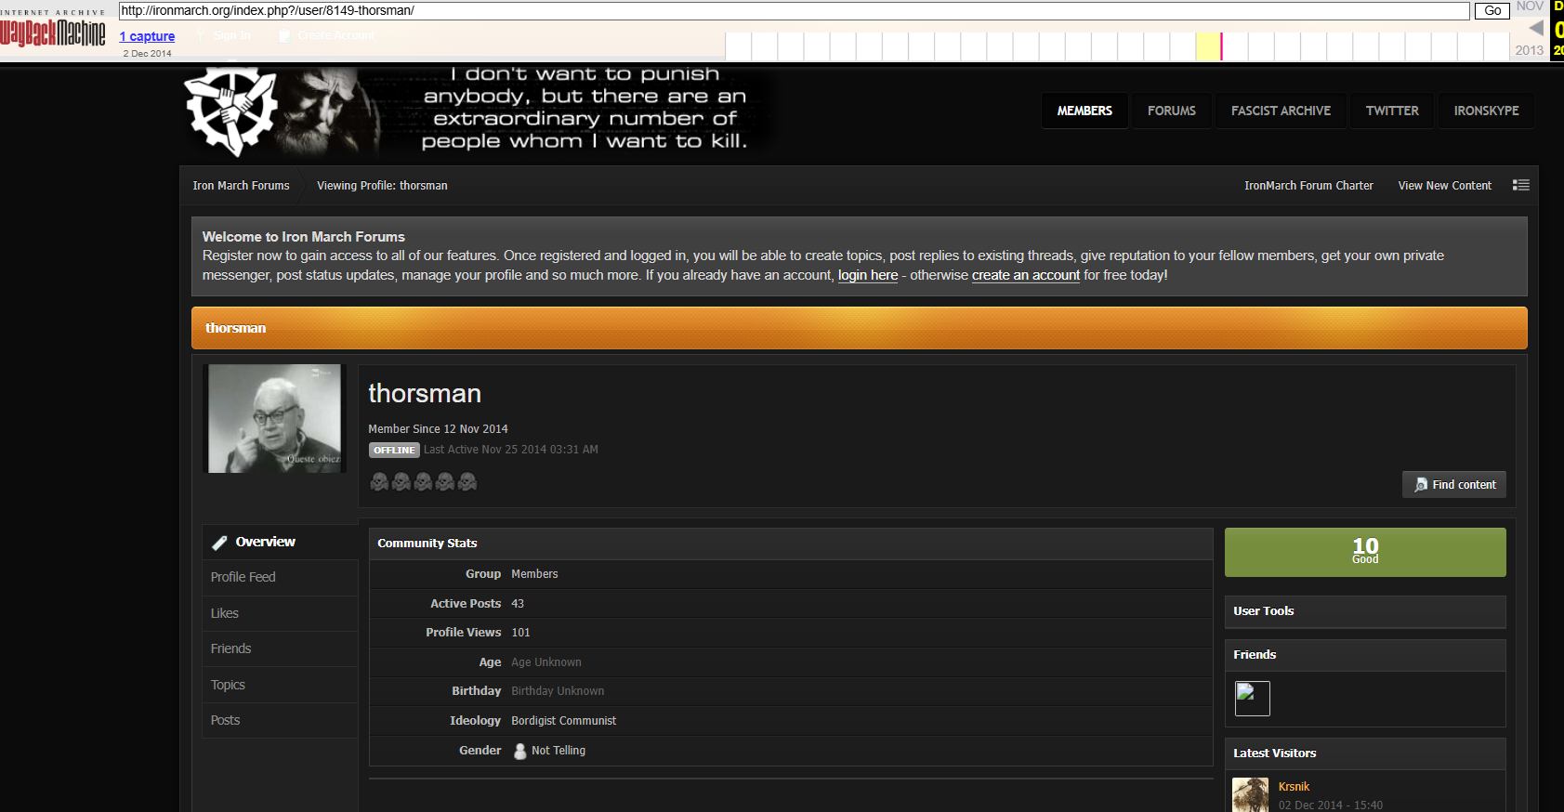Follow the Iron March Forums breadcrumb

(x=241, y=186)
